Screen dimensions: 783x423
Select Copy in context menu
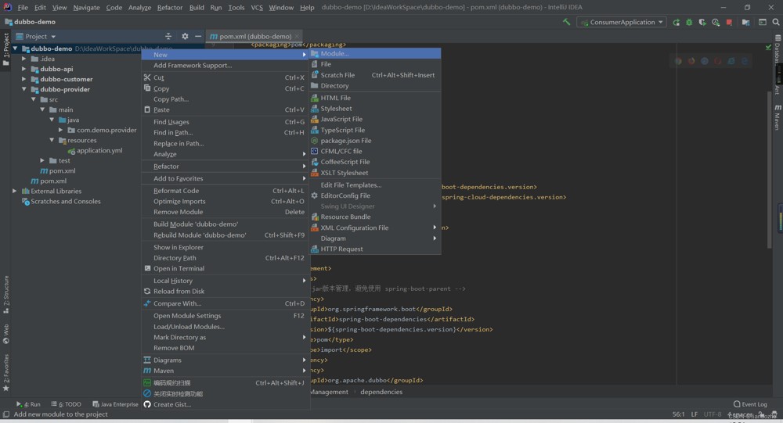click(226, 88)
